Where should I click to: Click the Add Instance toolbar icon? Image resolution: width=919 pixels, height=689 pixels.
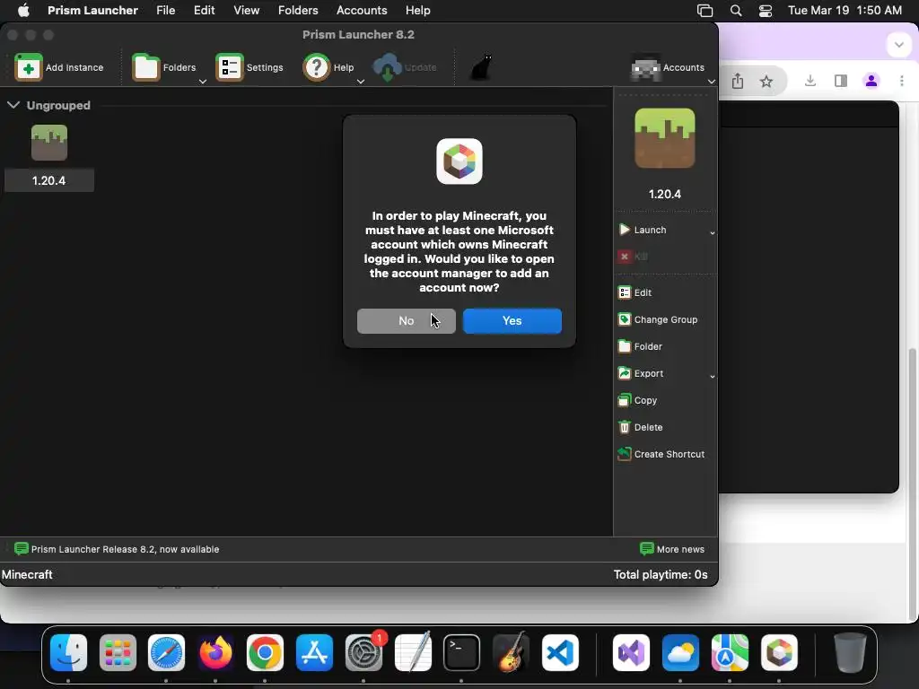(28, 67)
